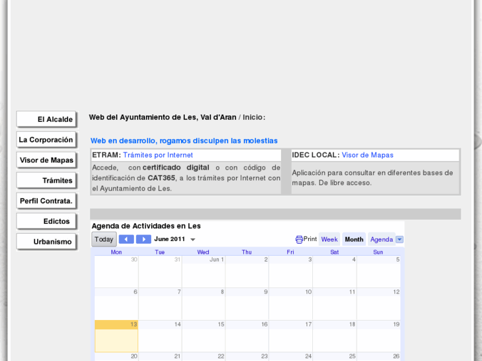Go to next month in calendar
482x361 pixels.
[x=144, y=239]
